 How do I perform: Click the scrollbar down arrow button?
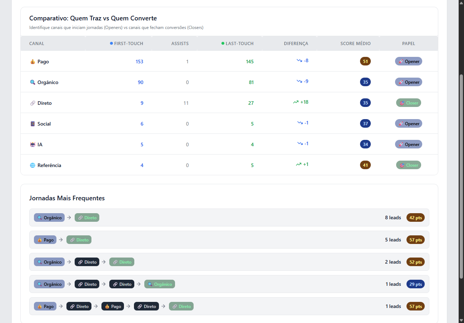461,319
